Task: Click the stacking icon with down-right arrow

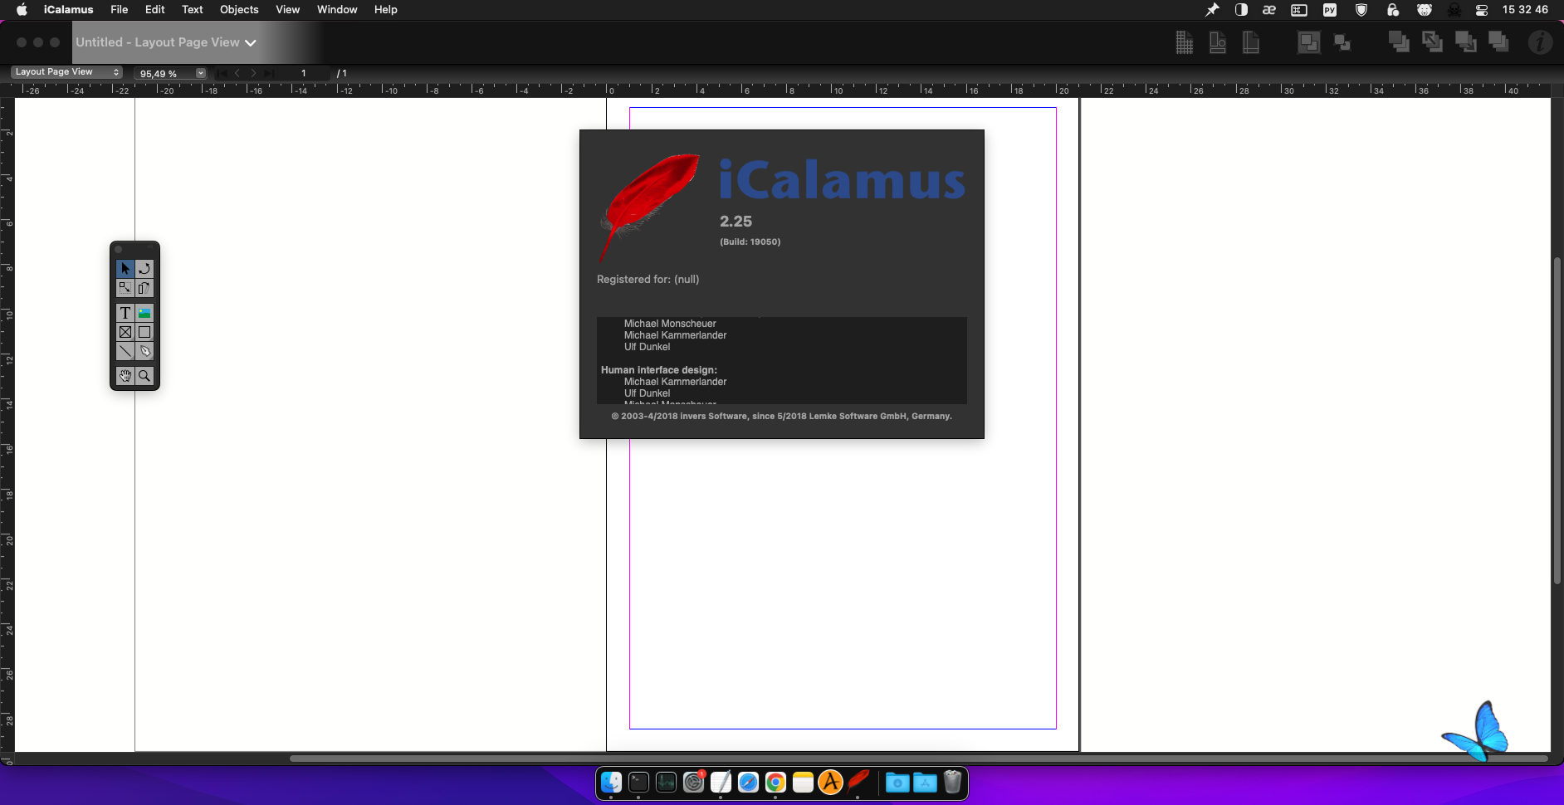Action: click(x=1465, y=42)
